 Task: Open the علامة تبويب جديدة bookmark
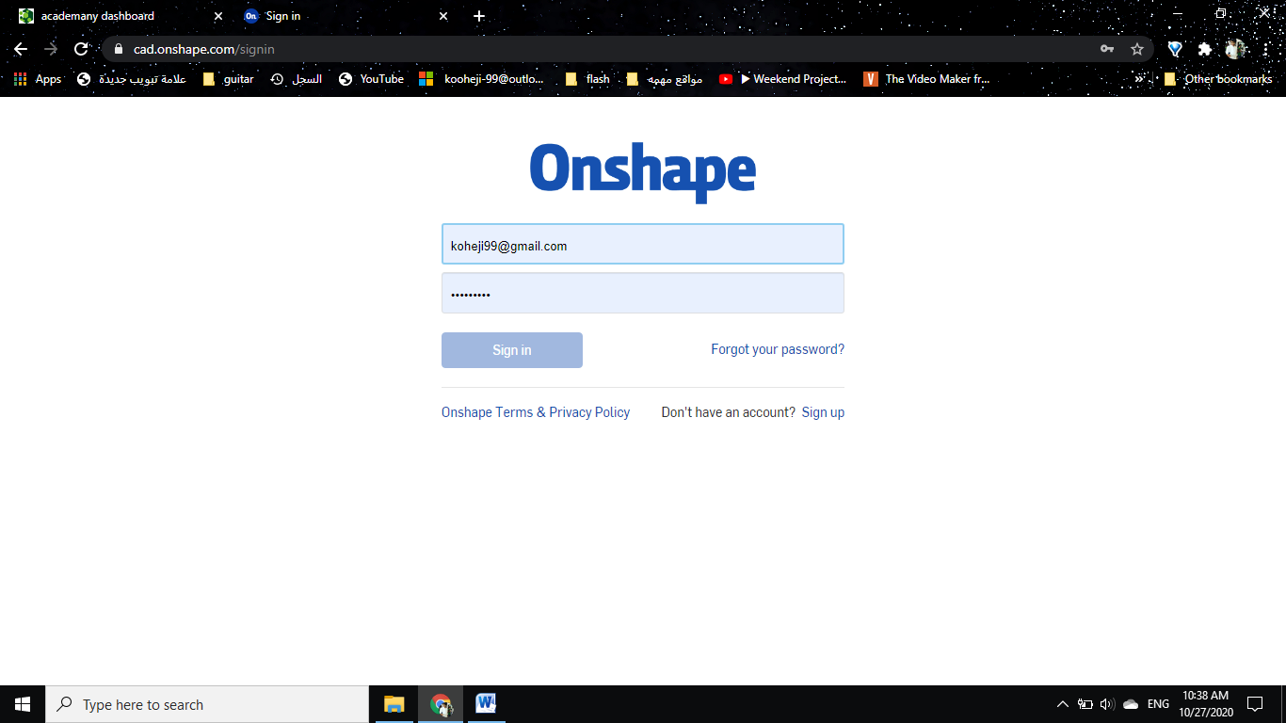pyautogui.click(x=132, y=79)
